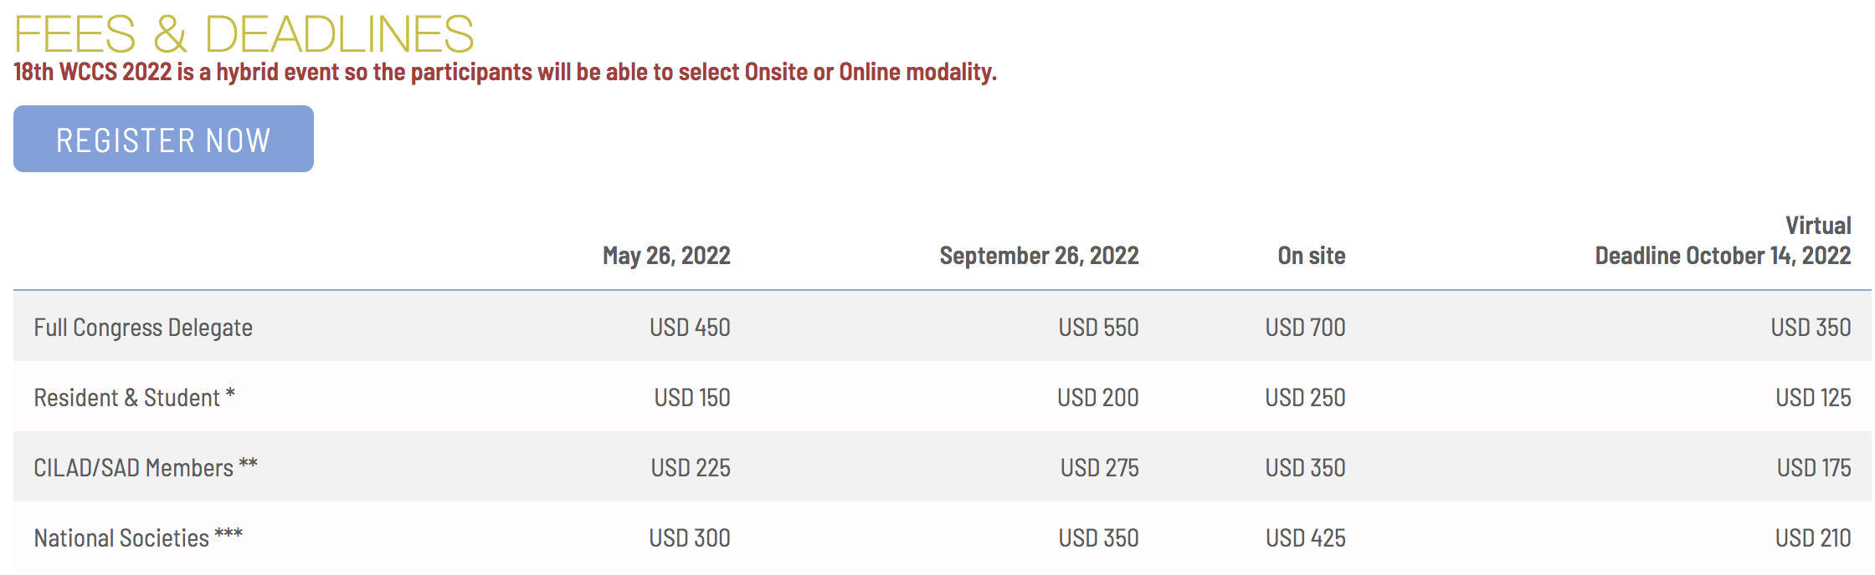The image size is (1875, 575).
Task: Click the REGISTER NOW button
Action: pyautogui.click(x=163, y=140)
